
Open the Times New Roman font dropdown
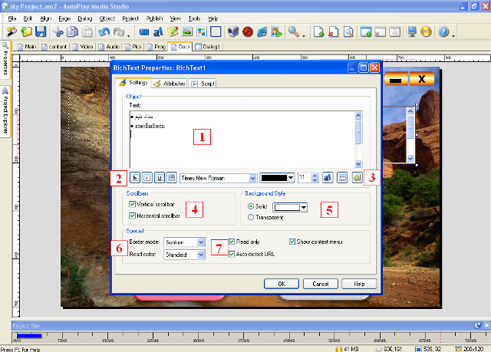pyautogui.click(x=249, y=178)
